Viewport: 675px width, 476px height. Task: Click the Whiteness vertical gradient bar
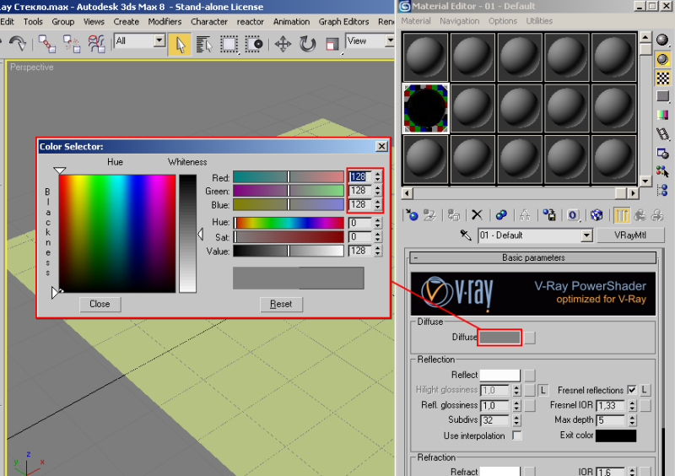(187, 234)
